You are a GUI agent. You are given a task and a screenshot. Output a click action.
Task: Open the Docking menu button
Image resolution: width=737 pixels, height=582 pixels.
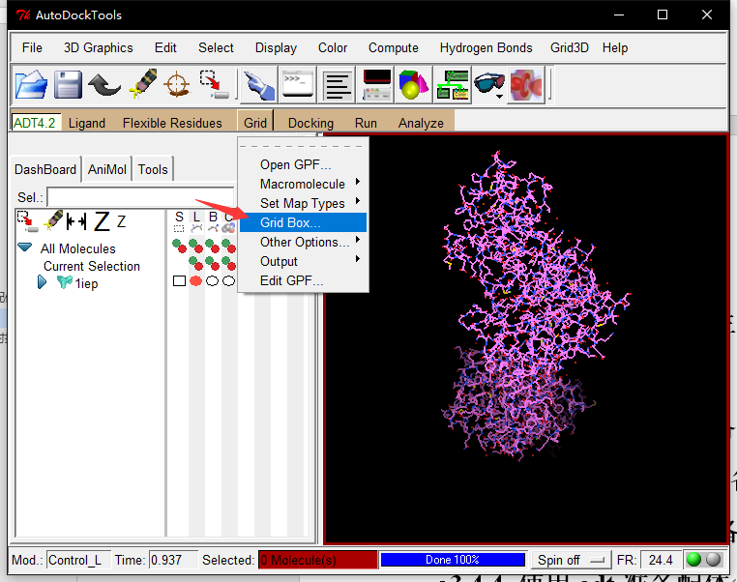310,123
